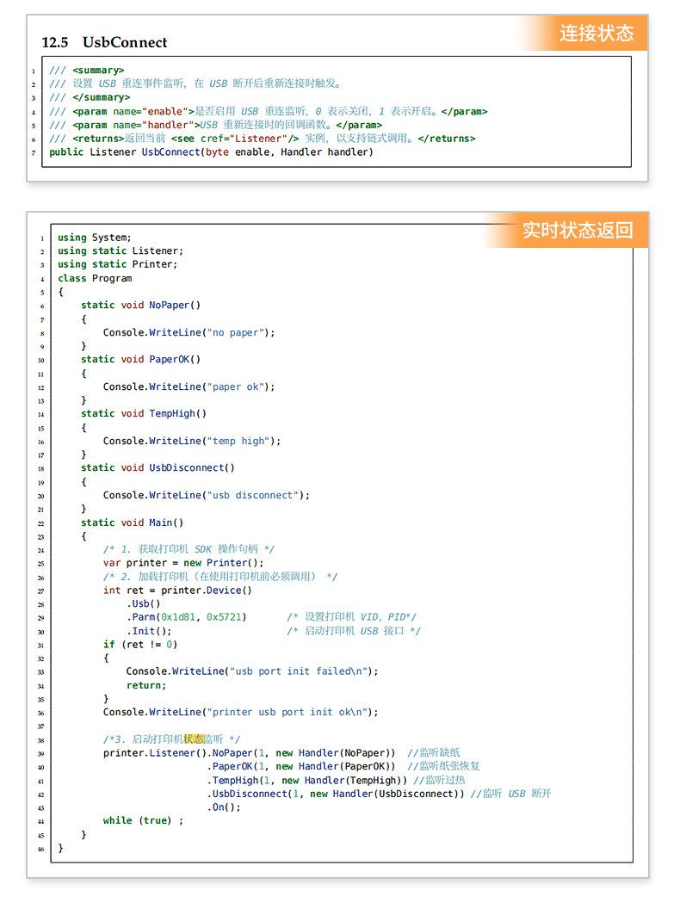Click the "no paper" string literal
The width and height of the screenshot is (680, 915).
(234, 332)
